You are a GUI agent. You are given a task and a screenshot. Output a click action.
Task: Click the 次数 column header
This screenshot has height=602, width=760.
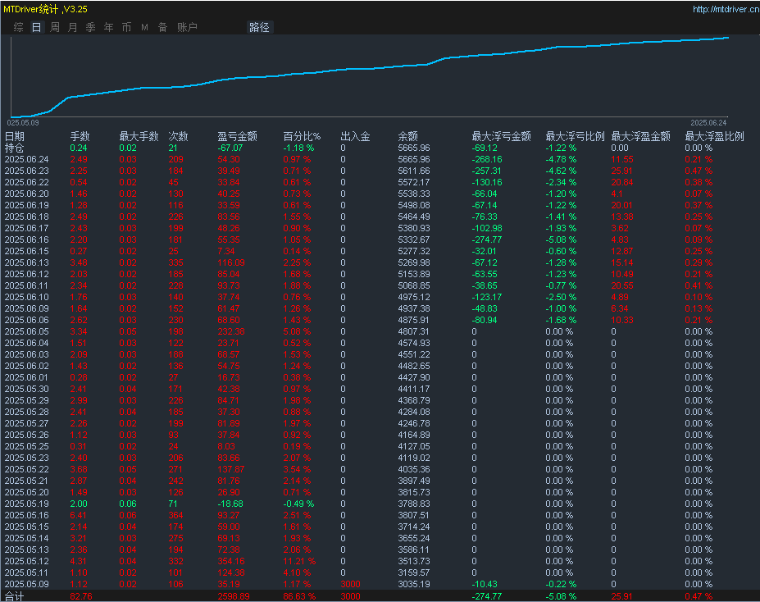[x=179, y=136]
